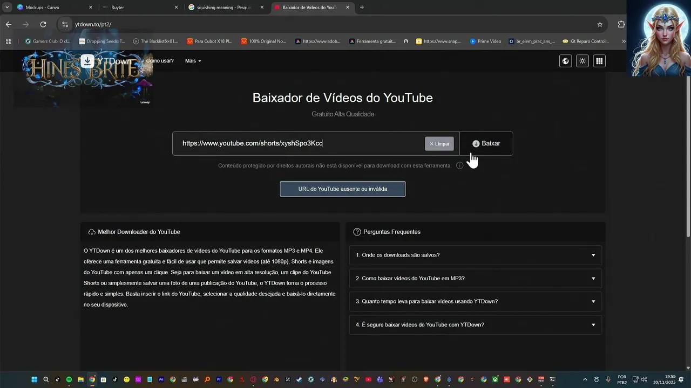Image resolution: width=691 pixels, height=388 pixels.
Task: Bookmark this page with the star icon
Action: click(600, 24)
